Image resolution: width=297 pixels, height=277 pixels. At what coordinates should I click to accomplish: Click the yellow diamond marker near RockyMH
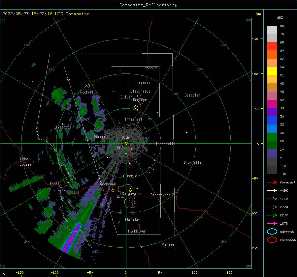pyautogui.click(x=88, y=86)
